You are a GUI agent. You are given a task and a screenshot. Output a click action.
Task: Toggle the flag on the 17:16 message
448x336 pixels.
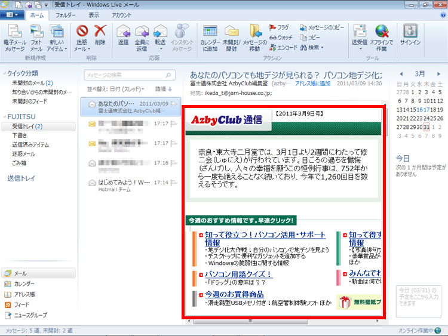174,163
